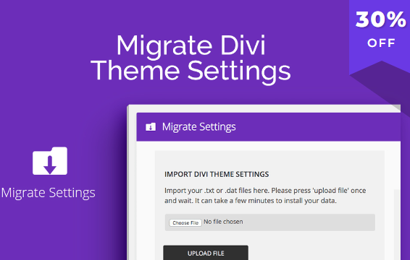Click the UPLOAD FILE button
This screenshot has width=410, height=260.
coord(206,253)
